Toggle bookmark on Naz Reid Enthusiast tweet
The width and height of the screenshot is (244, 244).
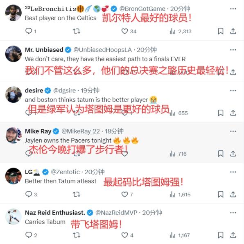(221, 235)
